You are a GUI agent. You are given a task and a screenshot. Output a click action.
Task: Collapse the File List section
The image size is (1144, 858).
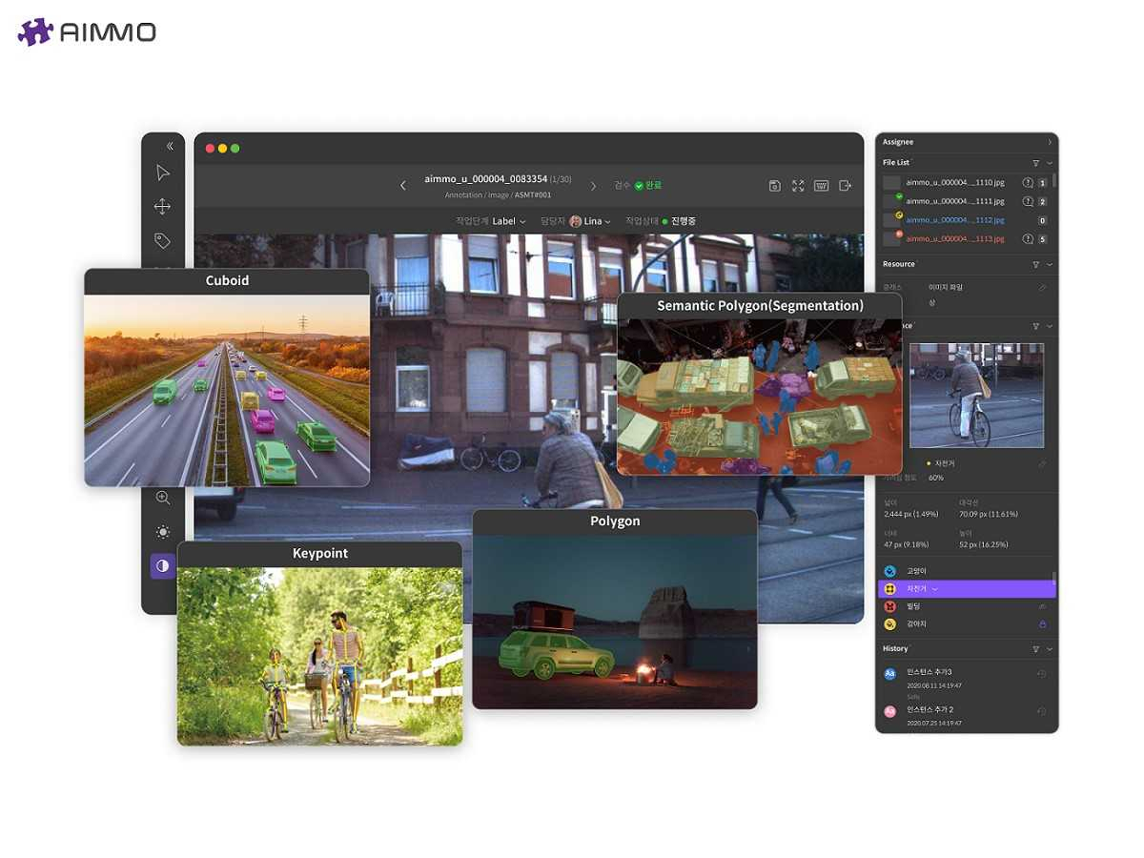1050,163
